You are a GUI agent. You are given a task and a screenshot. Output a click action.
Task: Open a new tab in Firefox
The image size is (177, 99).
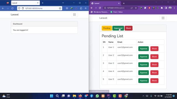43,3
